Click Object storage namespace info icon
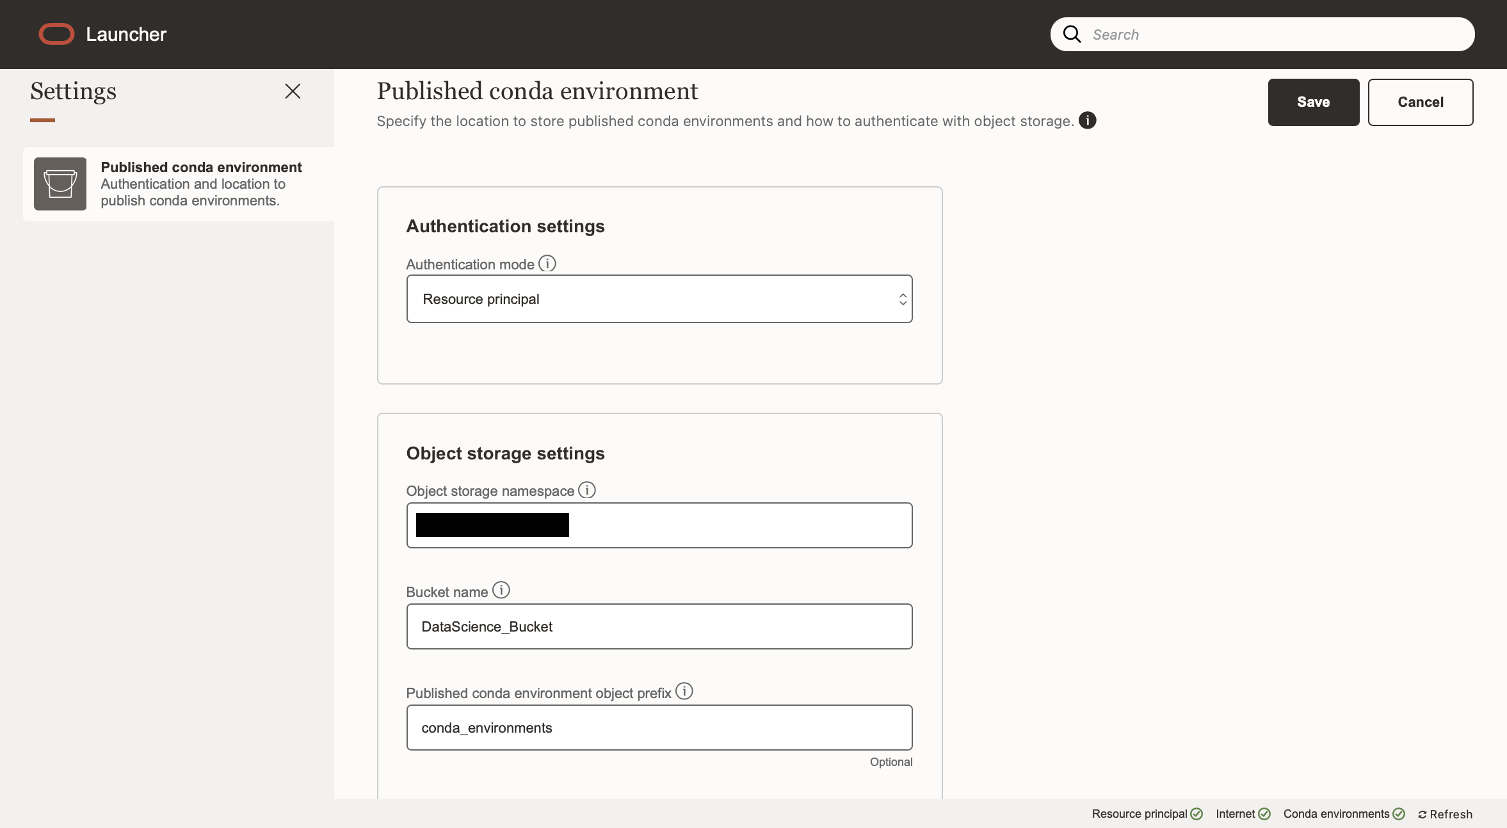Screen dimensions: 1507x828 tap(587, 490)
